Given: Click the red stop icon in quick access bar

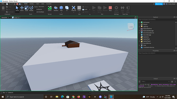Looking at the screenshot, I should 17,4.
